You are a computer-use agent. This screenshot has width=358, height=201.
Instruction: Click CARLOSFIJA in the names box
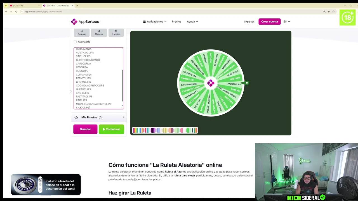(x=83, y=63)
